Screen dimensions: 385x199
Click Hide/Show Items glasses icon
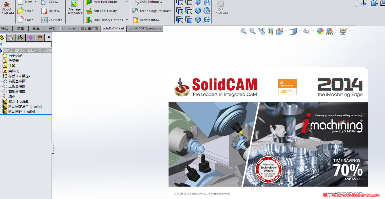[307, 31]
